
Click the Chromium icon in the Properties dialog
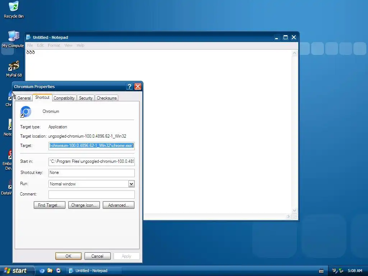coord(26,112)
